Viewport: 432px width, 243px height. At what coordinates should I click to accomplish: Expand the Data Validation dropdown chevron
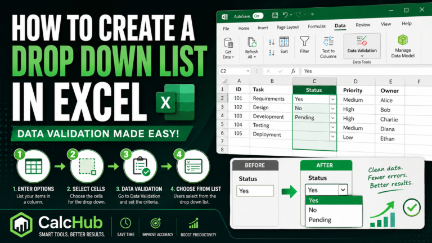tap(362, 56)
